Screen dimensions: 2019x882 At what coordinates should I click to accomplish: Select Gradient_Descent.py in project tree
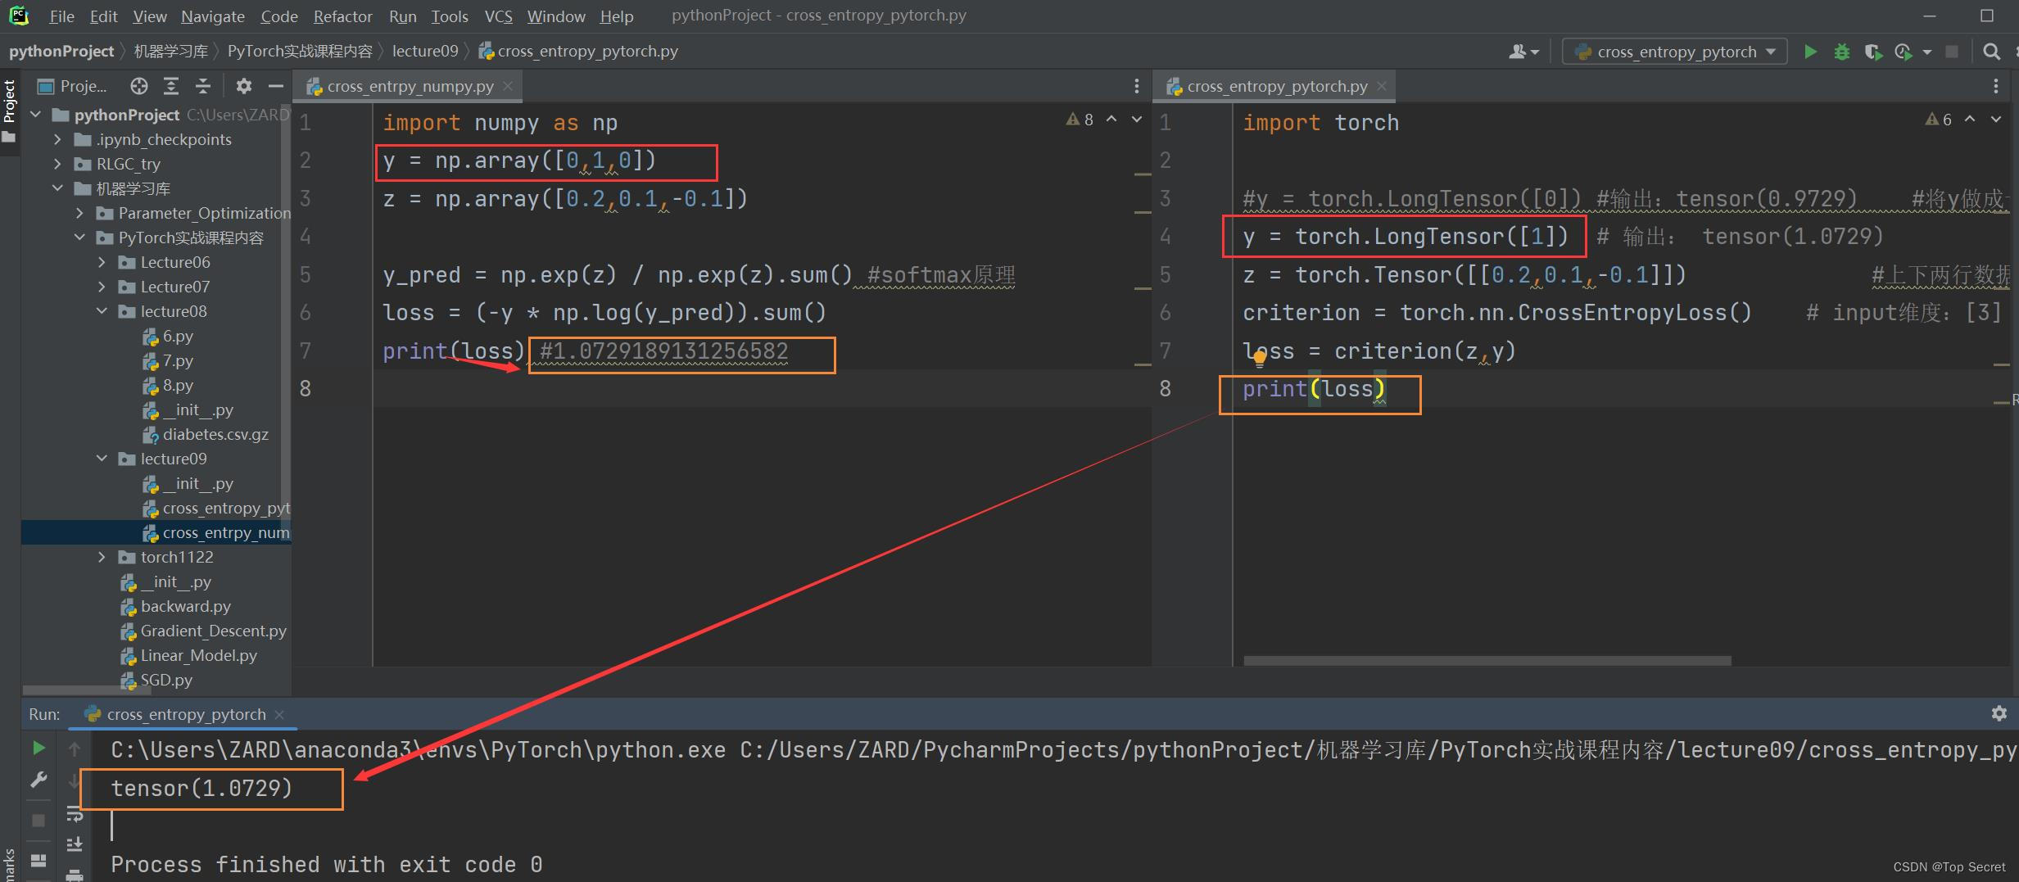click(x=203, y=631)
